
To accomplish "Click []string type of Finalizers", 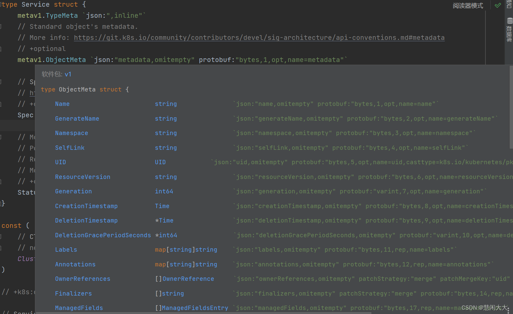I will tap(169, 294).
